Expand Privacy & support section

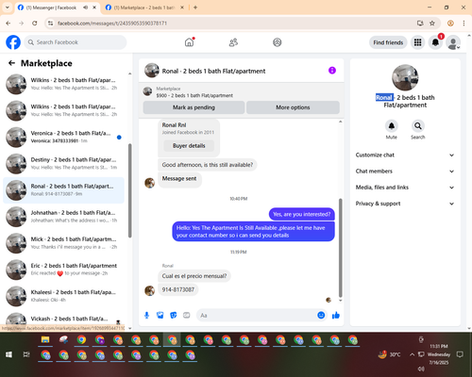405,204
